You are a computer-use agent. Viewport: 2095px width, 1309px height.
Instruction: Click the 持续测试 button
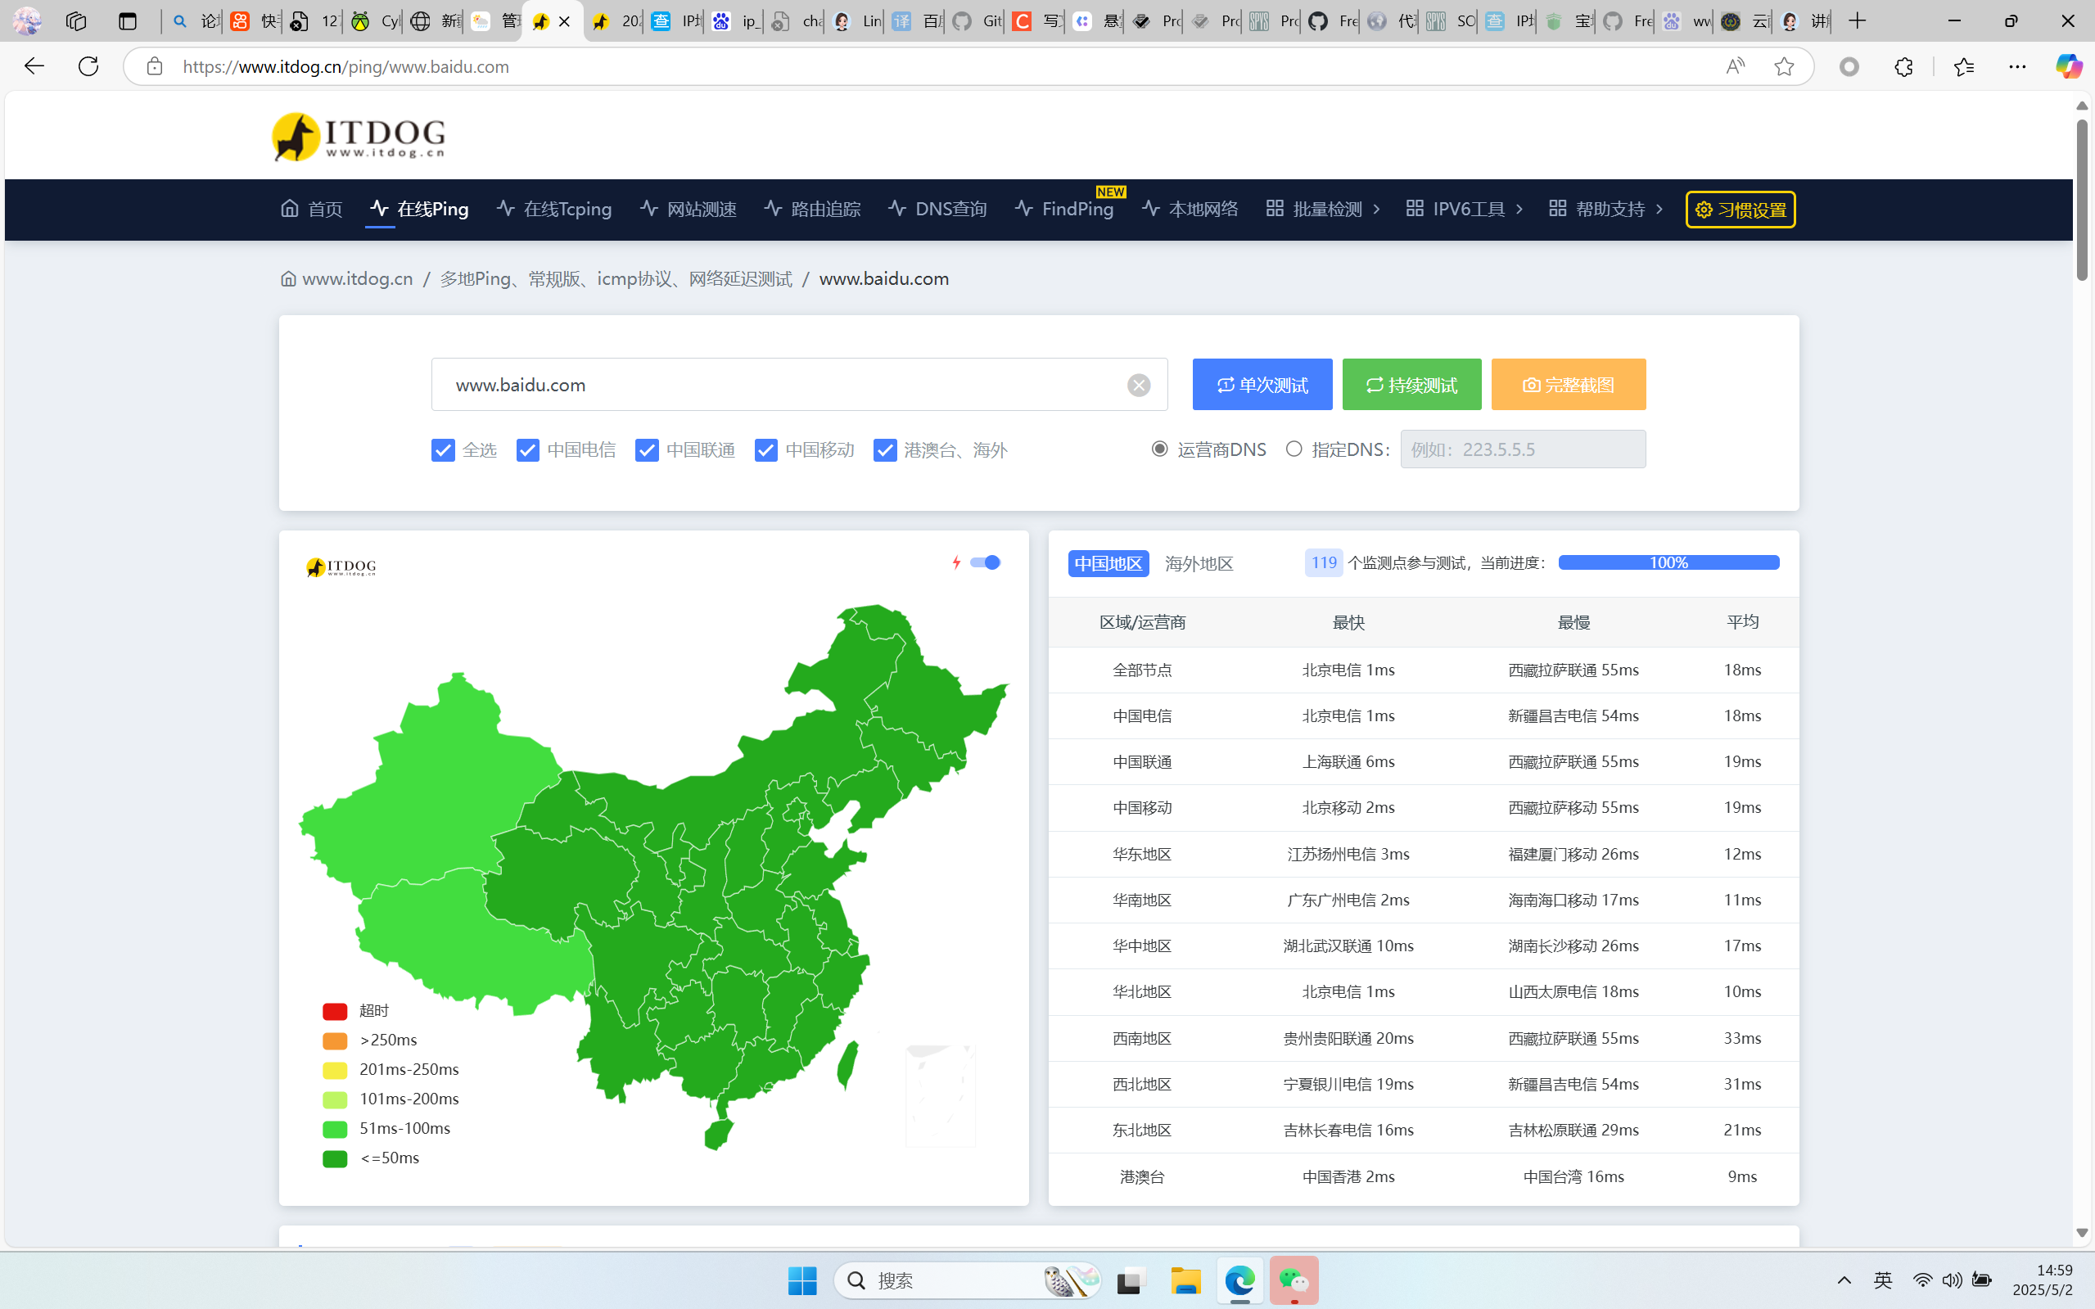1411,385
